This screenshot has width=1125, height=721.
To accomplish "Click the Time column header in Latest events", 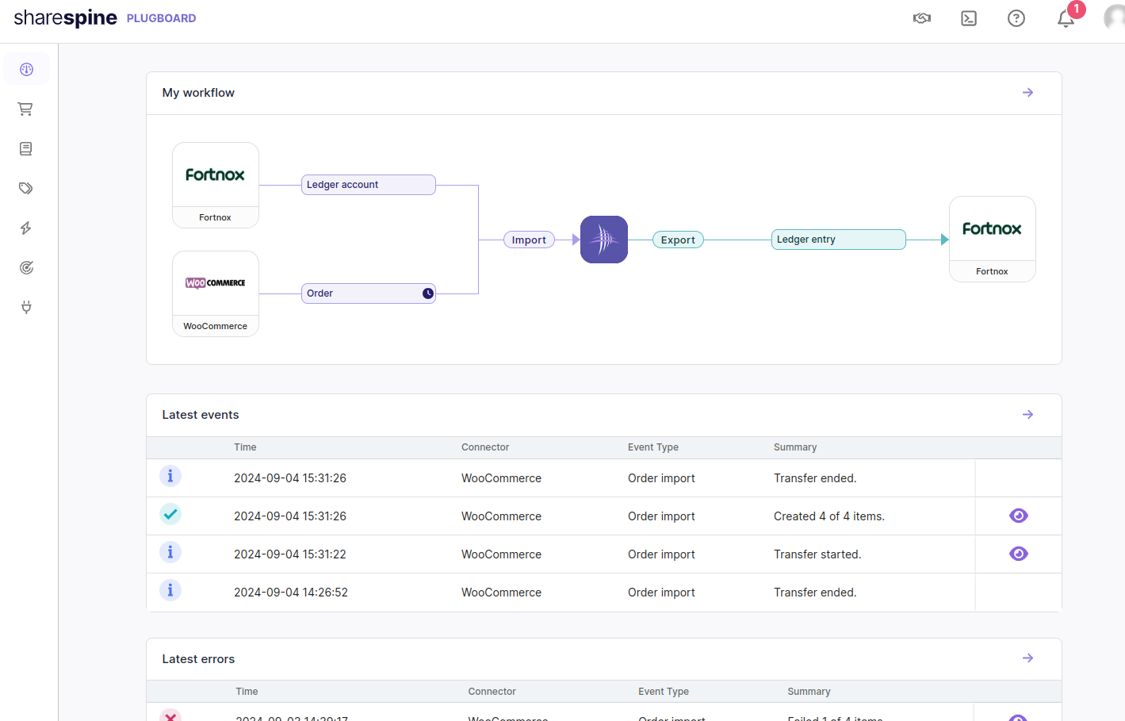I will 245,447.
